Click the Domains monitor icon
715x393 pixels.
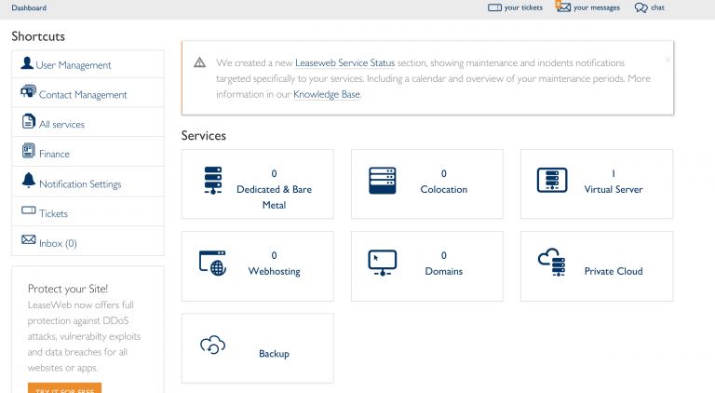[x=383, y=263]
